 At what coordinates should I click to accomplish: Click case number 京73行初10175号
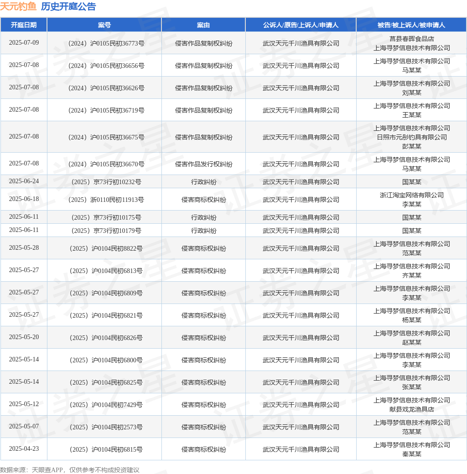[x=117, y=218]
